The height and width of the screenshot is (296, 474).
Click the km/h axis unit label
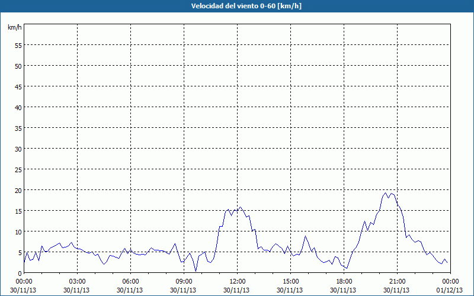[x=15, y=27]
